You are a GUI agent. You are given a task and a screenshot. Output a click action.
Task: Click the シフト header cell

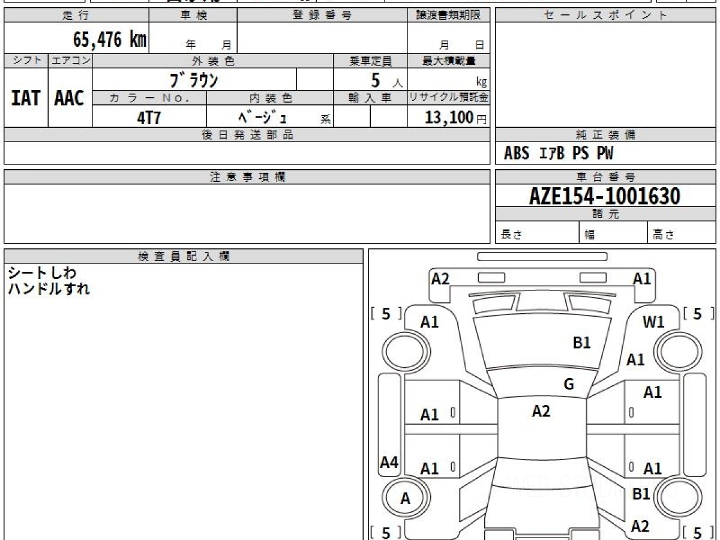(x=26, y=61)
